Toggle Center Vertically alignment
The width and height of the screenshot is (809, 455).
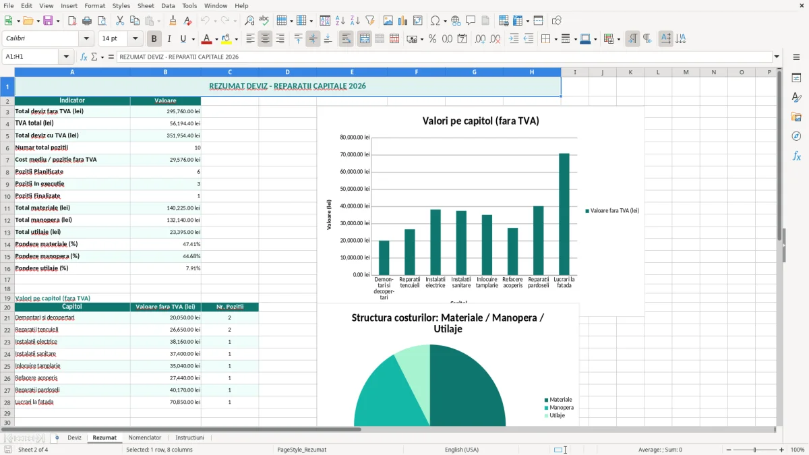tap(313, 39)
